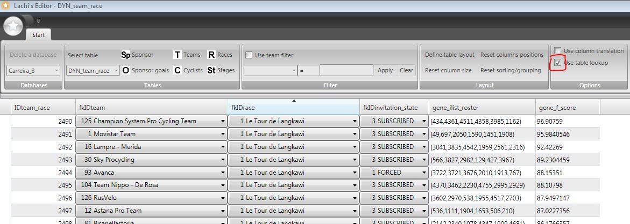Viewport: 630px width, 224px height.
Task: Sort by the fkIDrace column header
Action: click(293, 108)
